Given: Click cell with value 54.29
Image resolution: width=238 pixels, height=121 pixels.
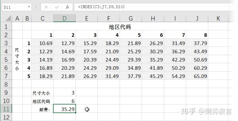Looking at the screenshot, I should tap(175, 76).
